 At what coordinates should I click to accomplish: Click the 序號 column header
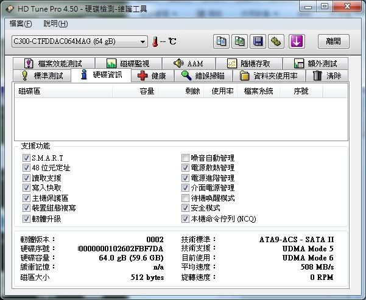(x=301, y=91)
